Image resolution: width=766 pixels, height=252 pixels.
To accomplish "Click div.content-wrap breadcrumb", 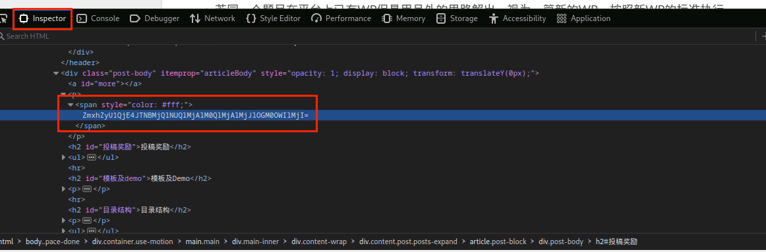I will click(x=320, y=241).
